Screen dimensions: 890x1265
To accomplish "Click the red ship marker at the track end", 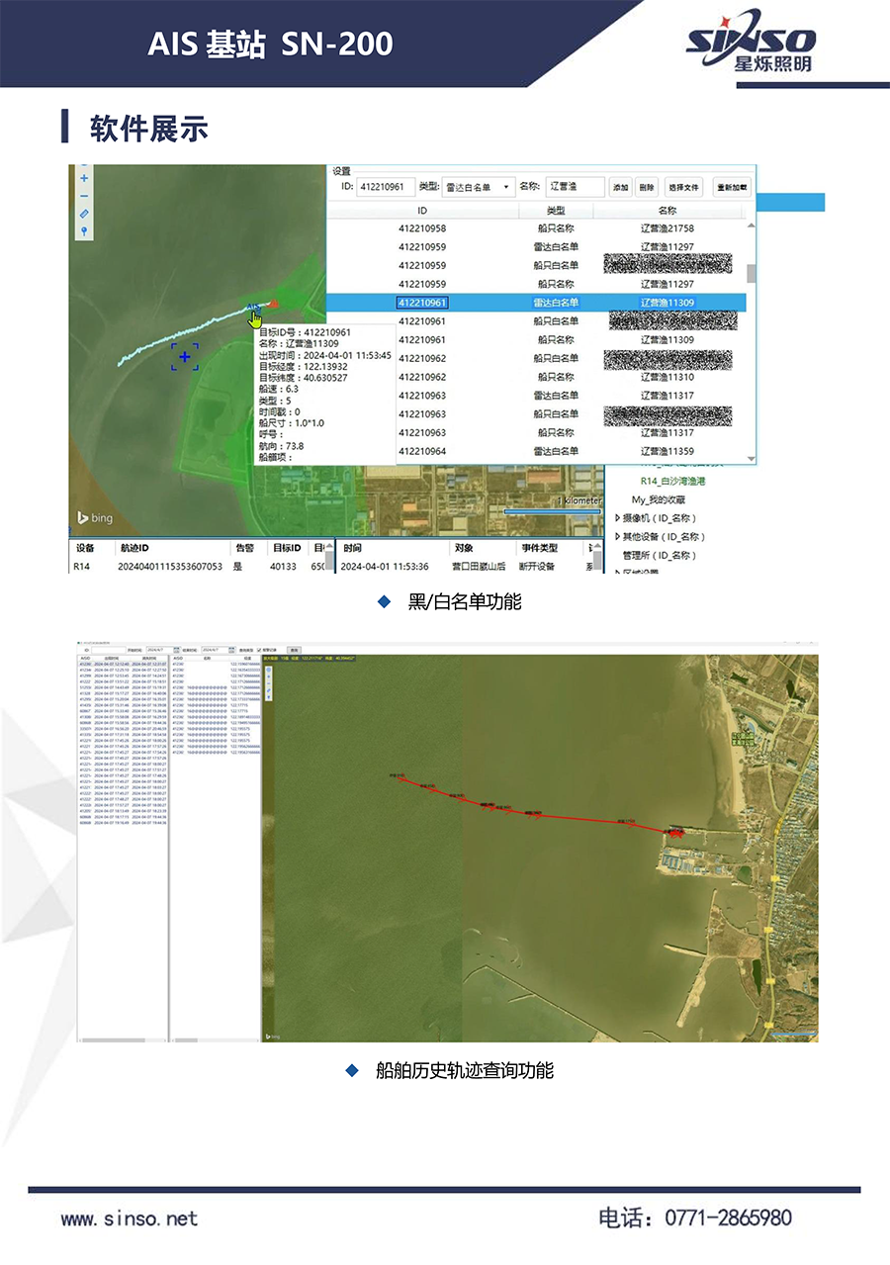I will pyautogui.click(x=275, y=304).
